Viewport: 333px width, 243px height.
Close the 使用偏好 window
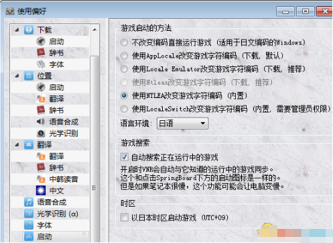[x=325, y=11]
